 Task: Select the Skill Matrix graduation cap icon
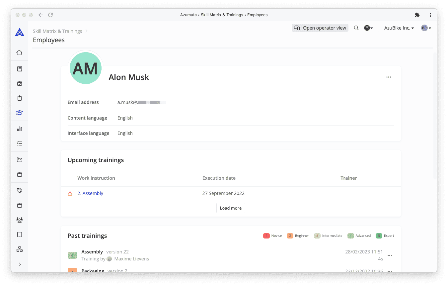pyautogui.click(x=20, y=113)
